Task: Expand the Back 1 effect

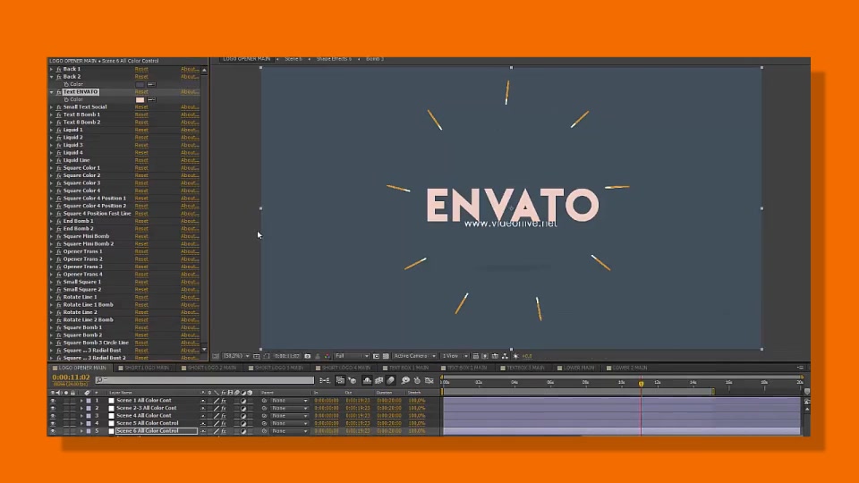Action: (x=52, y=69)
